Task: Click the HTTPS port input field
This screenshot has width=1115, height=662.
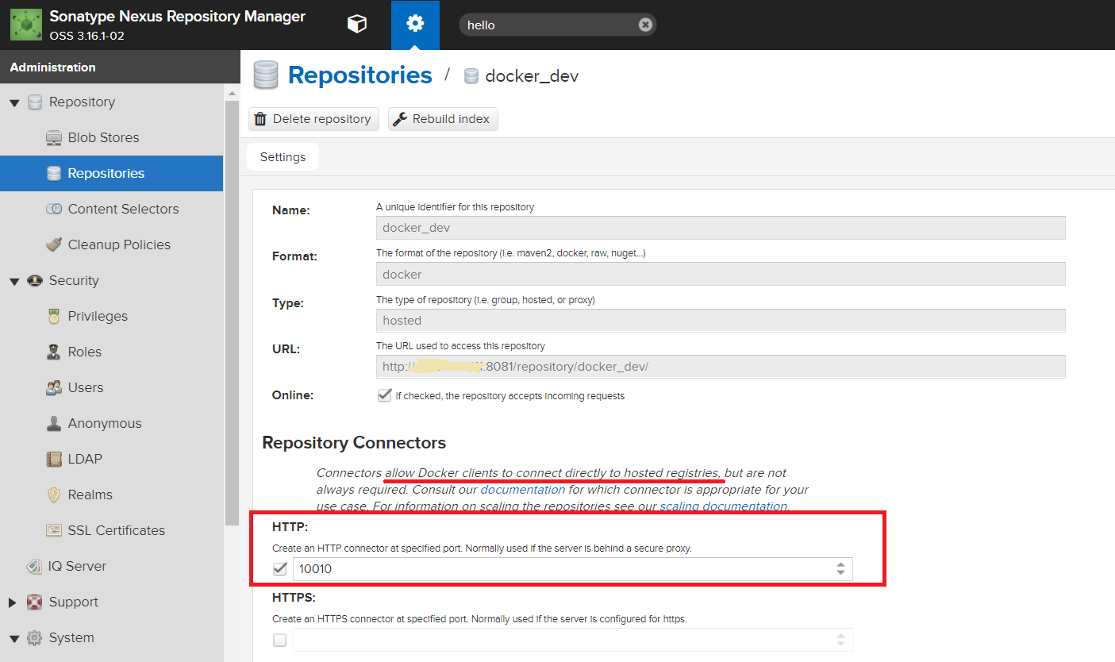Action: 573,640
